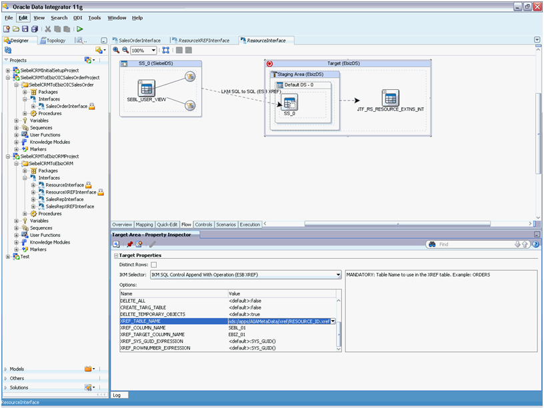
Task: Click the Fit to Window diagram icon
Action: point(166,51)
